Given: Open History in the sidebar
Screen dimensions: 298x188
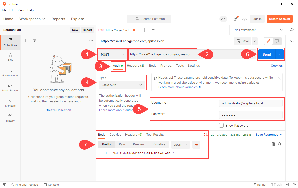Looking at the screenshot, I should click(10, 118).
